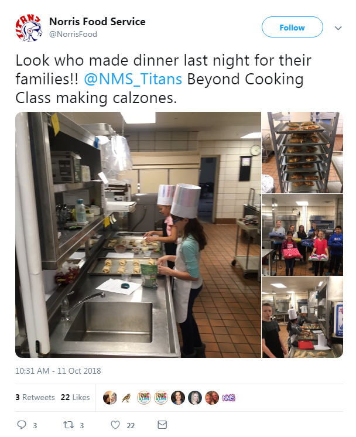Open the large photo of students making calzones
This screenshot has width=356, height=437.
pos(138,234)
